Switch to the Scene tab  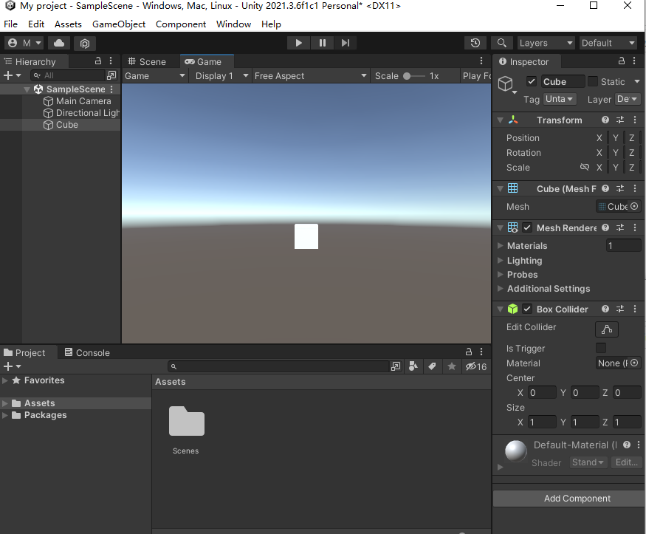[147, 61]
